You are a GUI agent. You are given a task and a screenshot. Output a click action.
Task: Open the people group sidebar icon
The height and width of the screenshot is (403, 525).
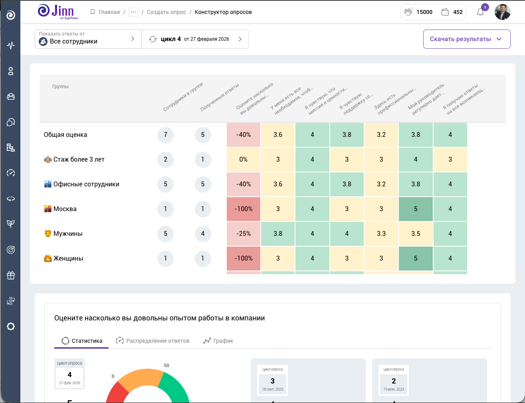point(11,97)
